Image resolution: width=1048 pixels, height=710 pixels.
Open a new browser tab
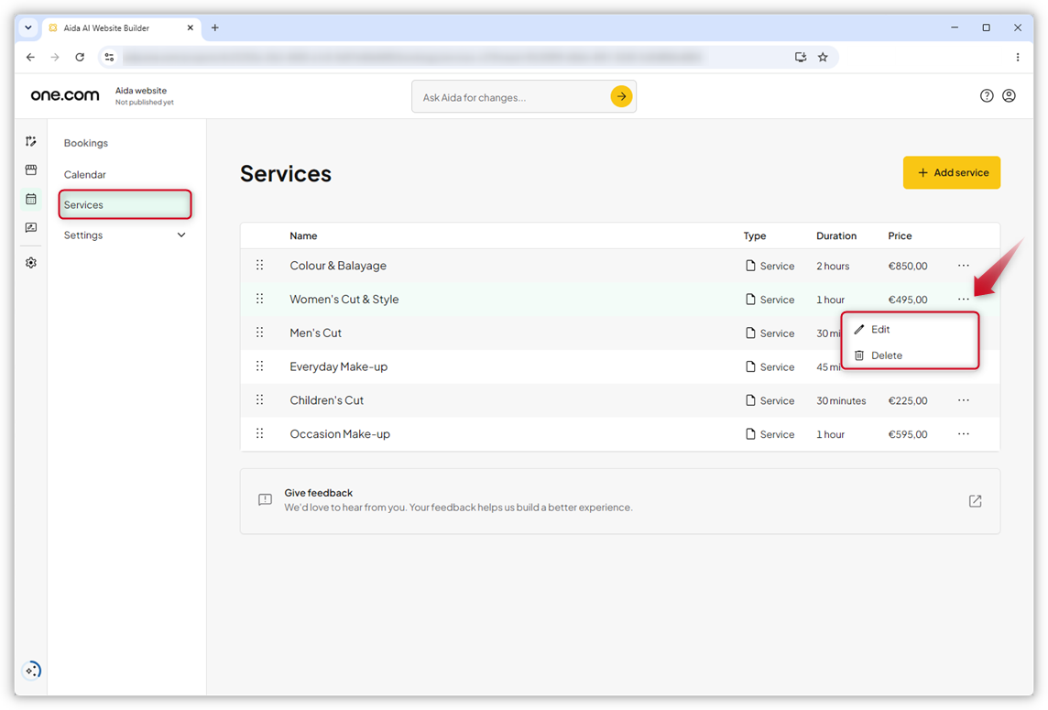214,27
